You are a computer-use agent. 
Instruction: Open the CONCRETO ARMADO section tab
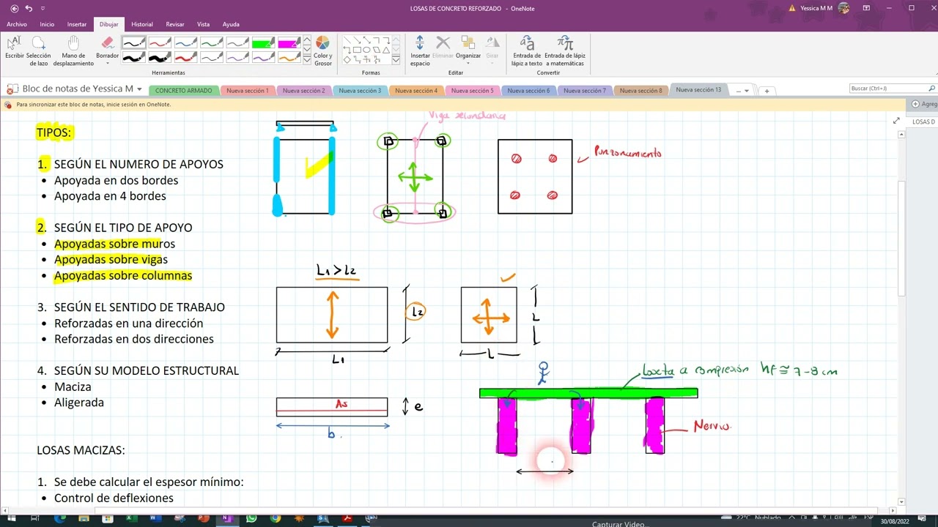[183, 91]
